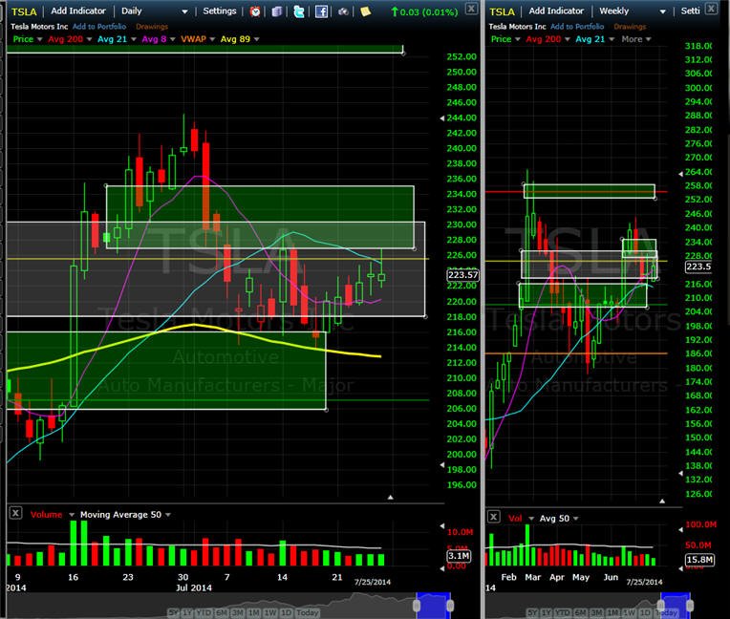Select 1Y range in weekly chart
This screenshot has width=730, height=619.
[x=547, y=612]
